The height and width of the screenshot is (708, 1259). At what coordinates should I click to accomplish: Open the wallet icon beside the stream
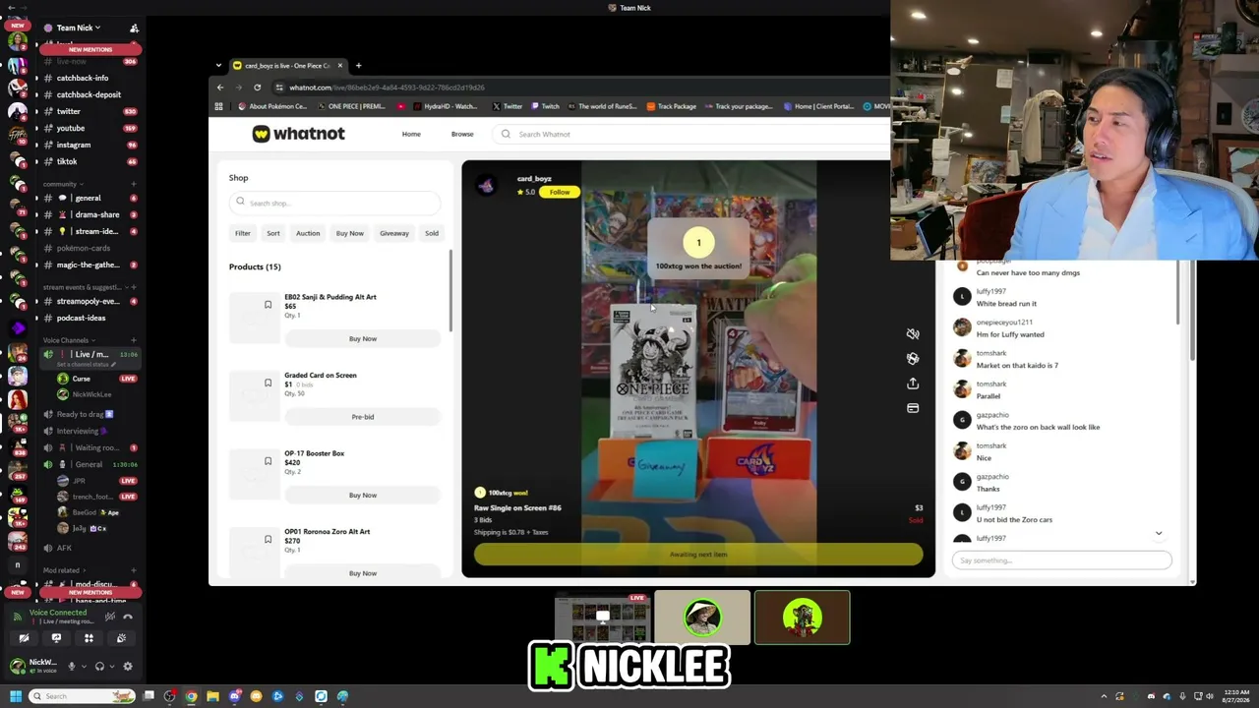[x=913, y=408]
